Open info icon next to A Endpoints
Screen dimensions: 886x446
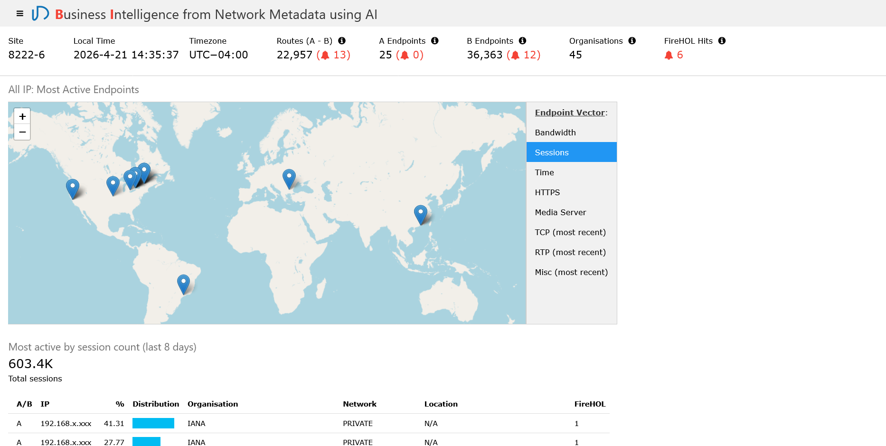coord(434,41)
